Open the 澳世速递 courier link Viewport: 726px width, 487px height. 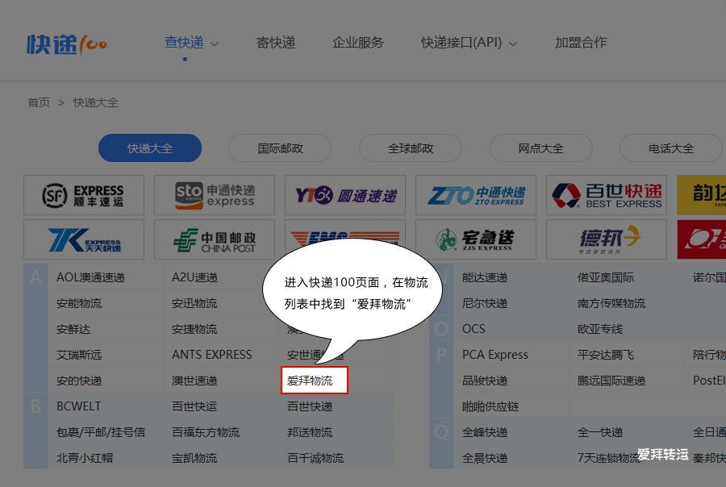tap(194, 381)
